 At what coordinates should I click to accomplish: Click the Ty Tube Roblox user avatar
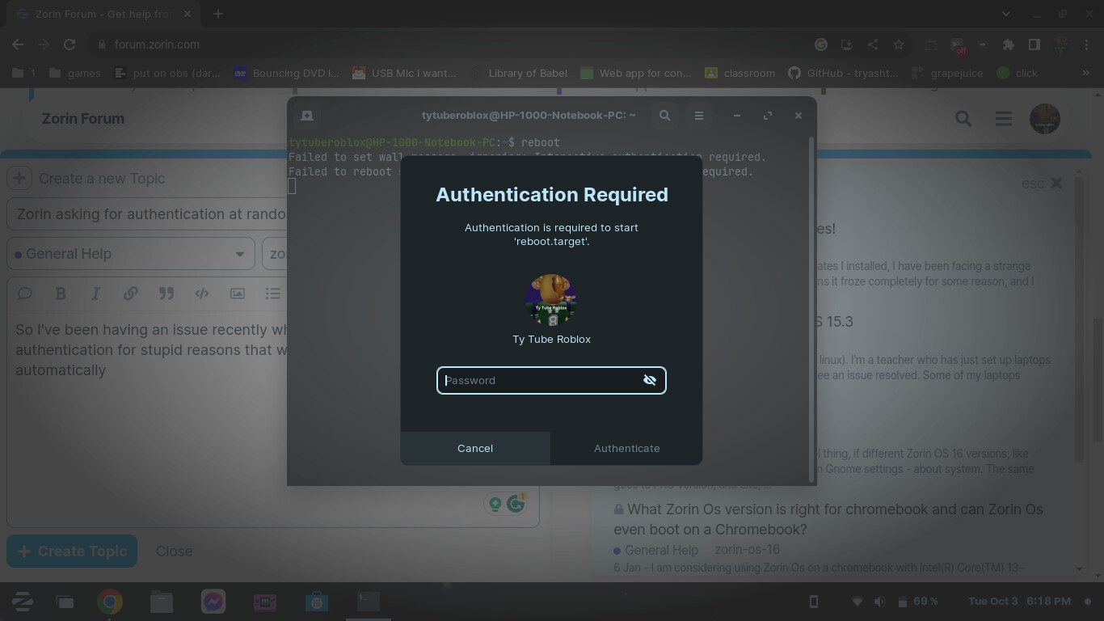click(551, 300)
